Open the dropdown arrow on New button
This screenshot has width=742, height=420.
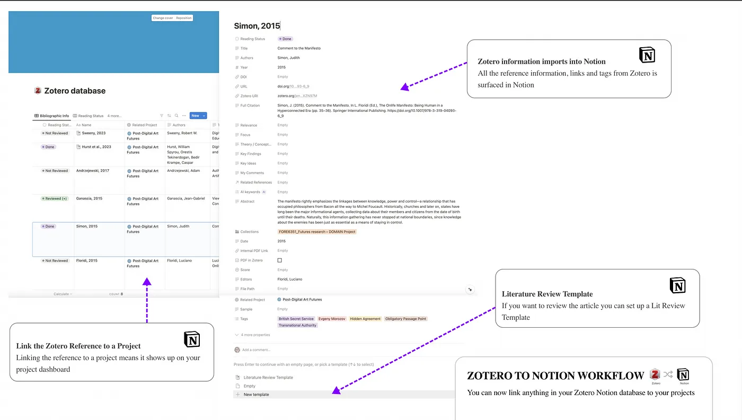coord(204,116)
